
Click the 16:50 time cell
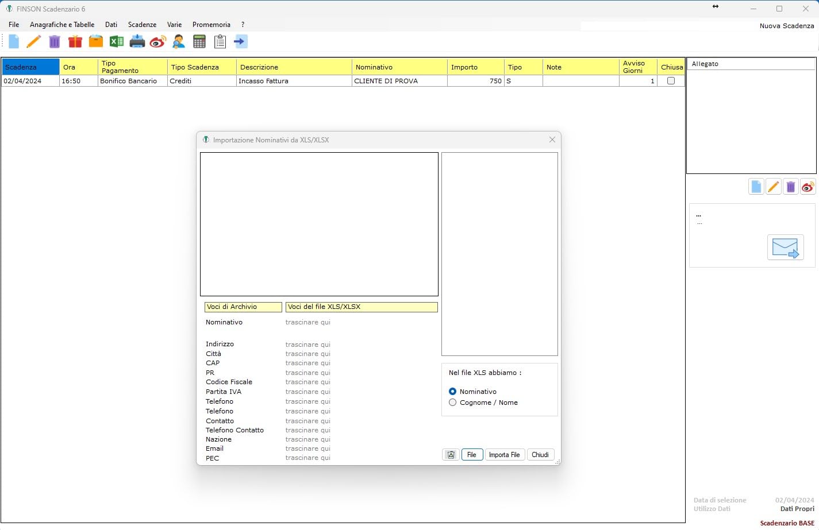(x=79, y=81)
